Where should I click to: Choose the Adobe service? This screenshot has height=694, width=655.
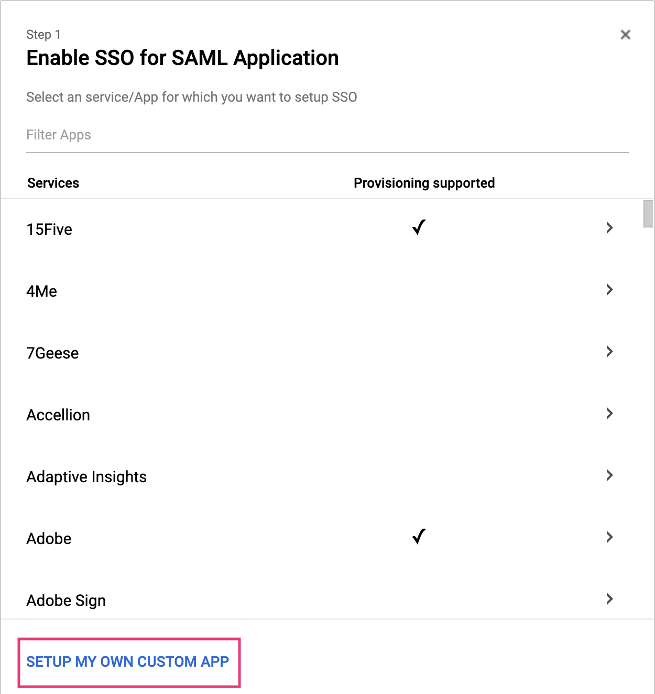pos(49,539)
